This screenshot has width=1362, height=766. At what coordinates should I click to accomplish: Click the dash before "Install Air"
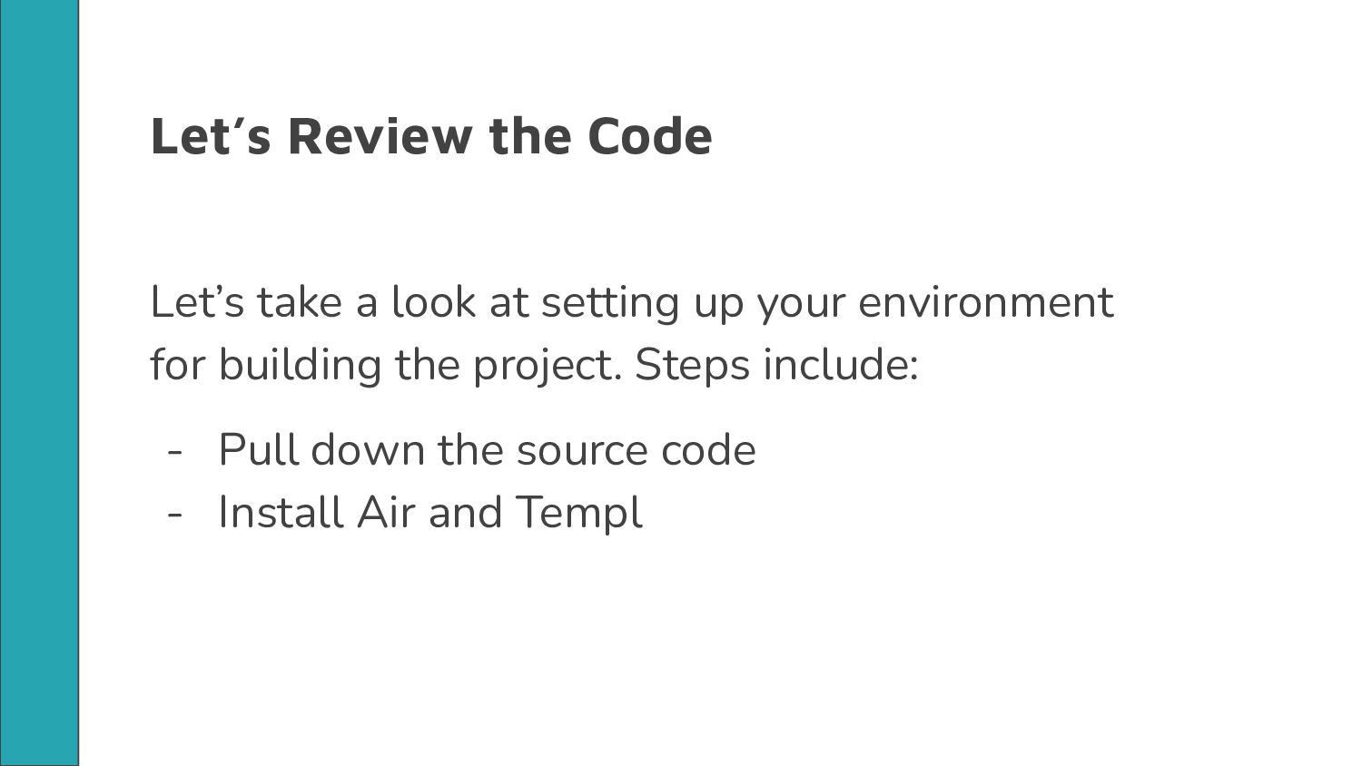[176, 514]
